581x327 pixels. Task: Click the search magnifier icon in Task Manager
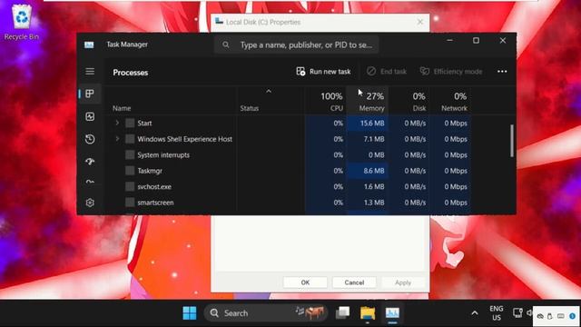point(226,45)
